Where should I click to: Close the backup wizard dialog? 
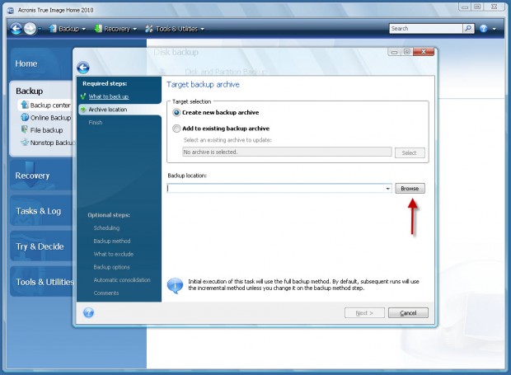pos(424,52)
